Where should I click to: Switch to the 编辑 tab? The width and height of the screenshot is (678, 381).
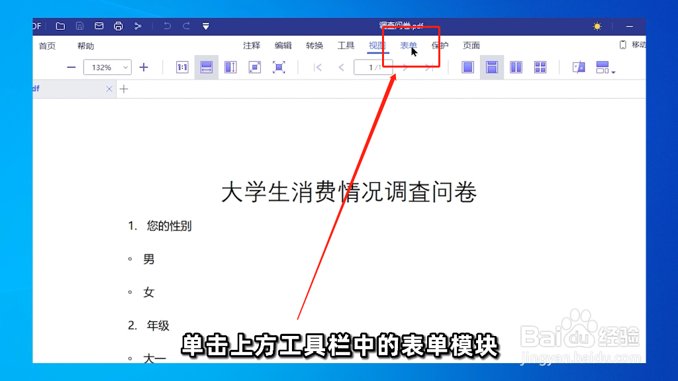coord(283,46)
